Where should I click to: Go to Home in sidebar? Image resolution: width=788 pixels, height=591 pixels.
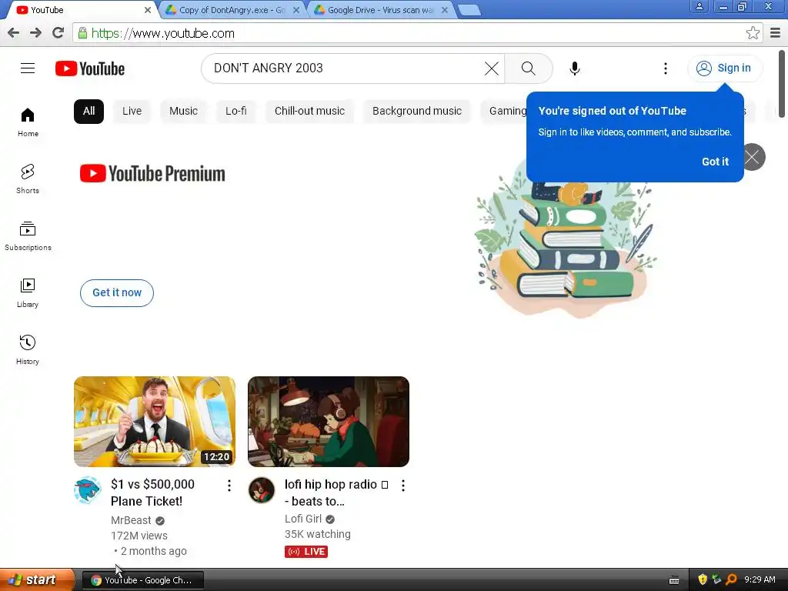click(x=28, y=122)
